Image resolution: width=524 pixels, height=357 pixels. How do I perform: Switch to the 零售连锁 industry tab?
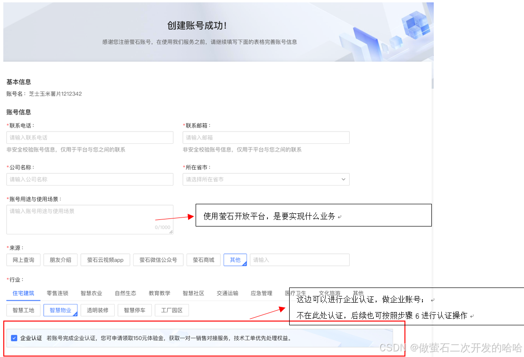point(58,293)
